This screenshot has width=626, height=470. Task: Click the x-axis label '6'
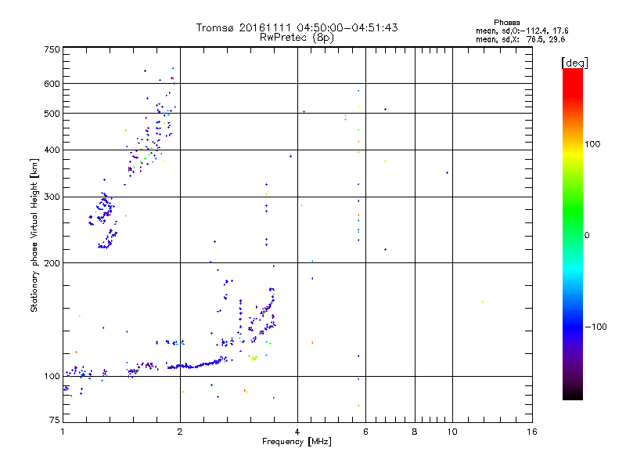pyautogui.click(x=365, y=432)
